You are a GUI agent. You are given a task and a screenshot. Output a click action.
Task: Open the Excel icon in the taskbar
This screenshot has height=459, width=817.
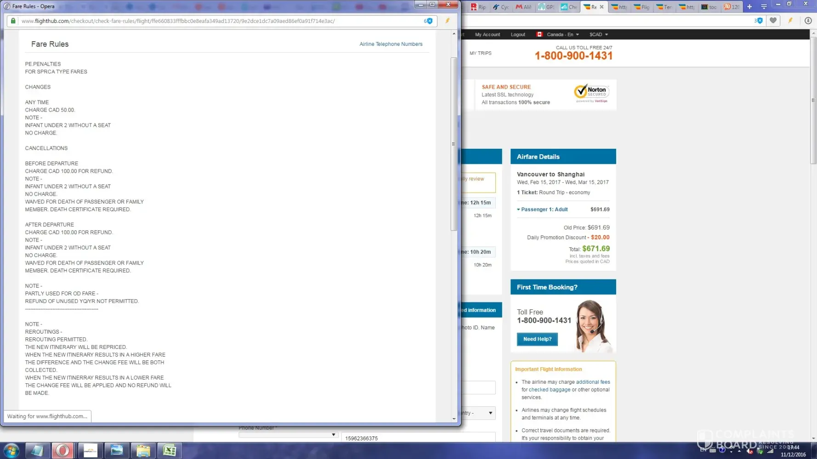[x=170, y=450]
